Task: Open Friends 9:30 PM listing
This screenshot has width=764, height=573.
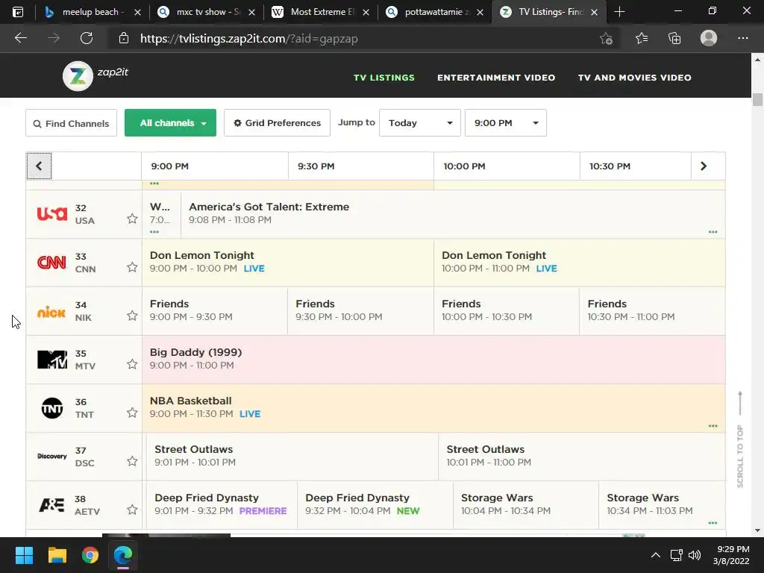Action: (x=360, y=311)
